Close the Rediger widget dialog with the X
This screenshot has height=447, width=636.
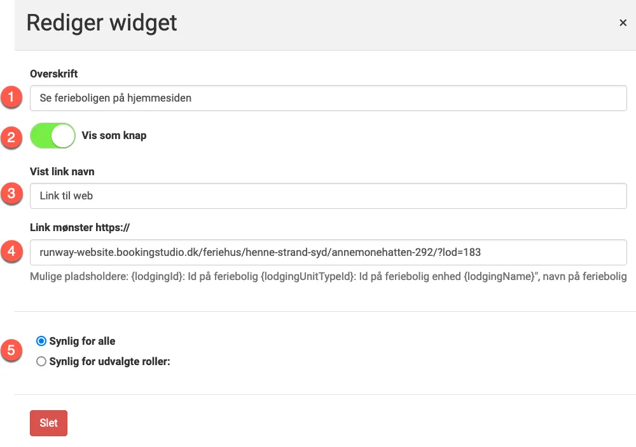(x=622, y=23)
